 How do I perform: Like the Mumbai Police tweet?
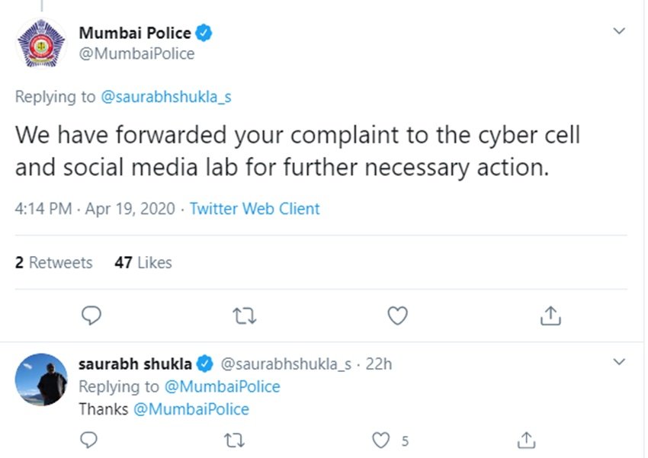[x=397, y=315]
